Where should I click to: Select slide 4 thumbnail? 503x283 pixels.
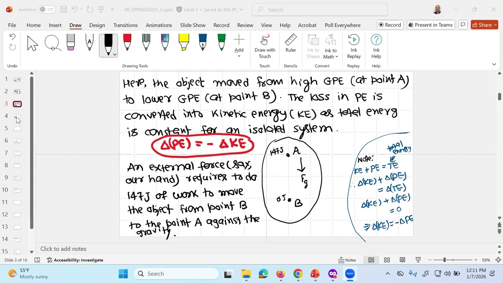click(x=17, y=116)
